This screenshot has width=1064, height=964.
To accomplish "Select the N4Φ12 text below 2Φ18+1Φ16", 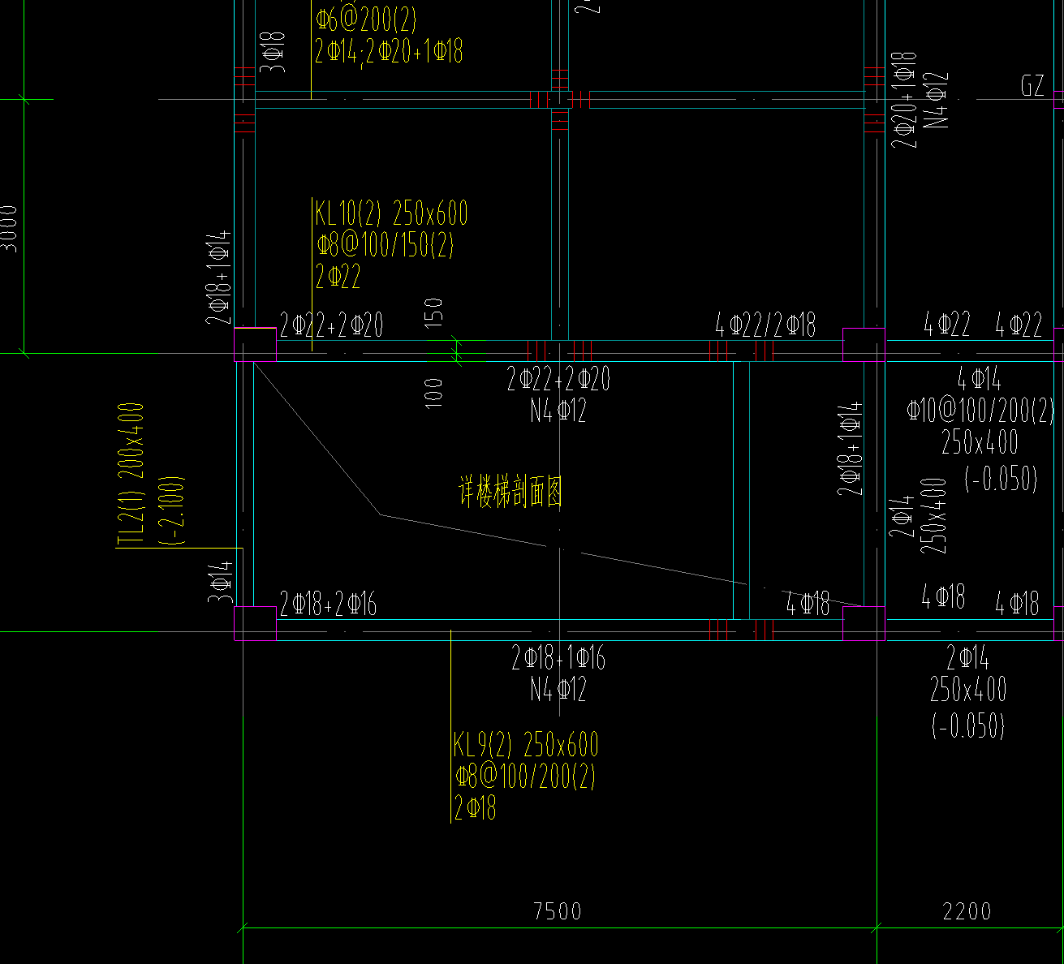I will [x=558, y=690].
